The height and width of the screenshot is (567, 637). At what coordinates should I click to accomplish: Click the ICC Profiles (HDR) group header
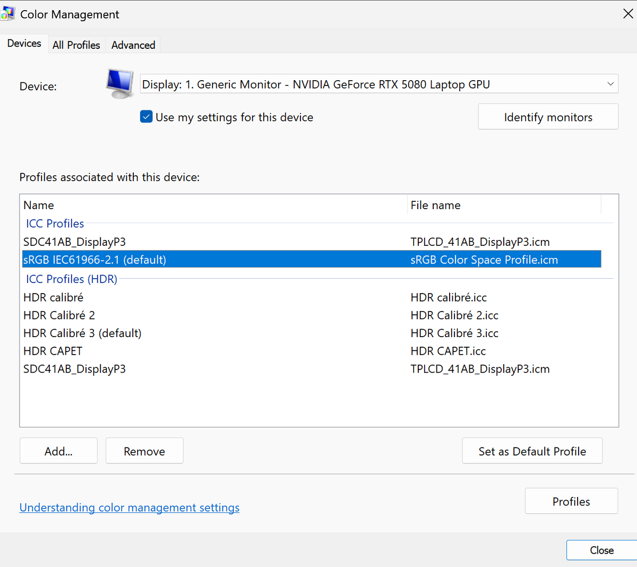[72, 279]
